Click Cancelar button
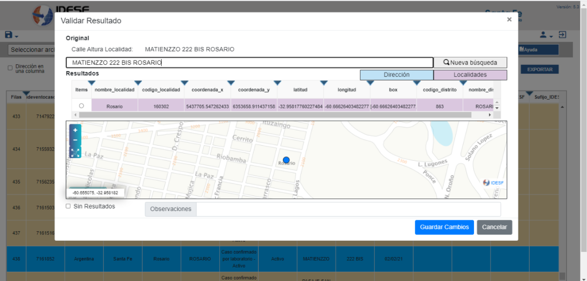Viewport: 587px width, 281px height. [x=494, y=227]
